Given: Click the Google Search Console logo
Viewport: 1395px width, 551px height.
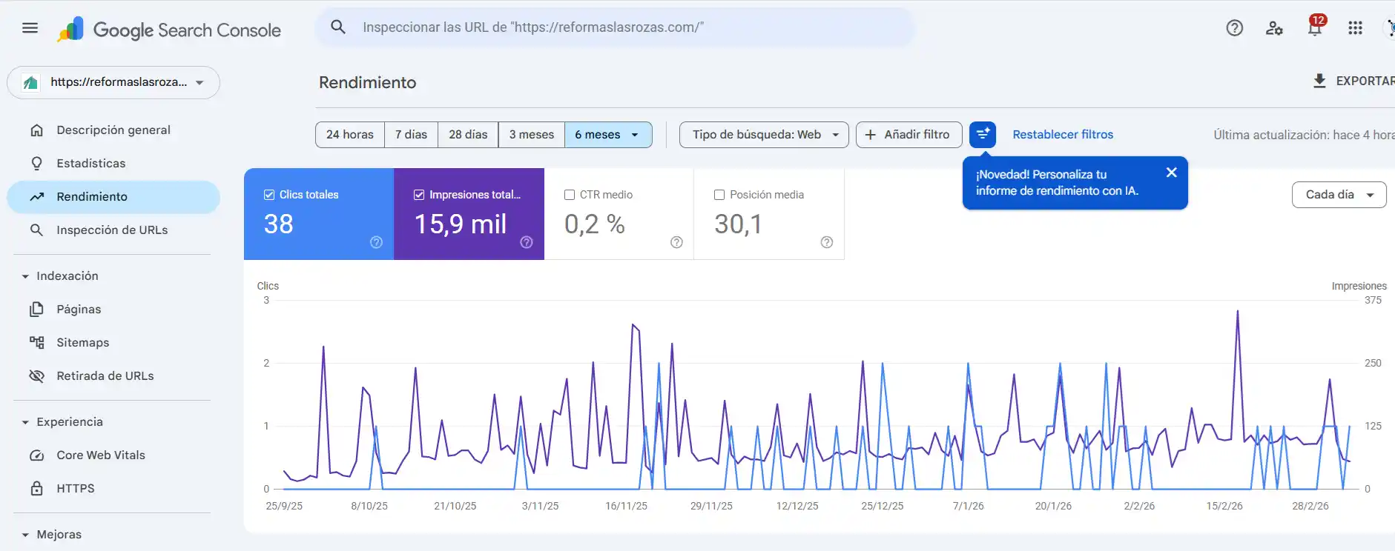Looking at the screenshot, I should pos(169,30).
